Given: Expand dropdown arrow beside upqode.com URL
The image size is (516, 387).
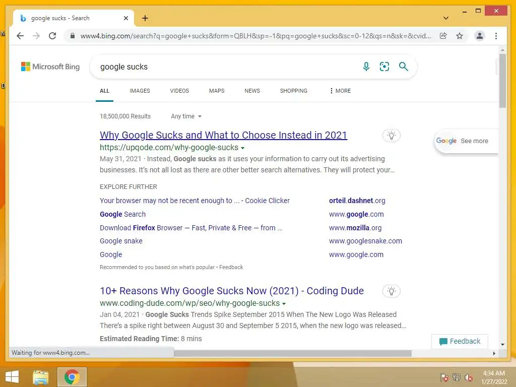Looking at the screenshot, I should click(242, 148).
